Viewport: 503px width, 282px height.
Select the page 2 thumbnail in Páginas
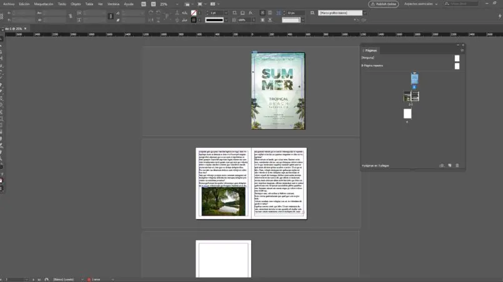407,97
